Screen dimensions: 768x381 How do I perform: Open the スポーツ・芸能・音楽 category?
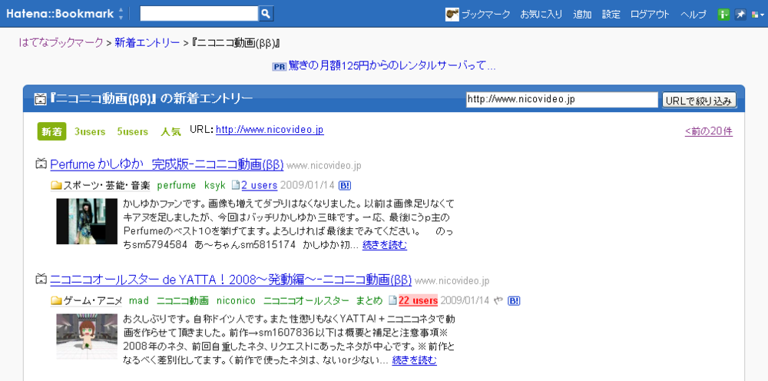click(107, 186)
